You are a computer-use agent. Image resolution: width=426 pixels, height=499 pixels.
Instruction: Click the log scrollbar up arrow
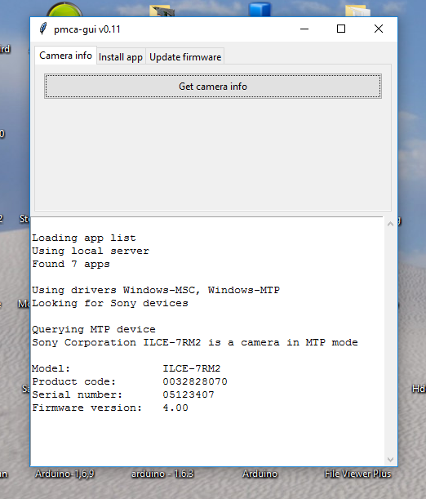tap(390, 224)
